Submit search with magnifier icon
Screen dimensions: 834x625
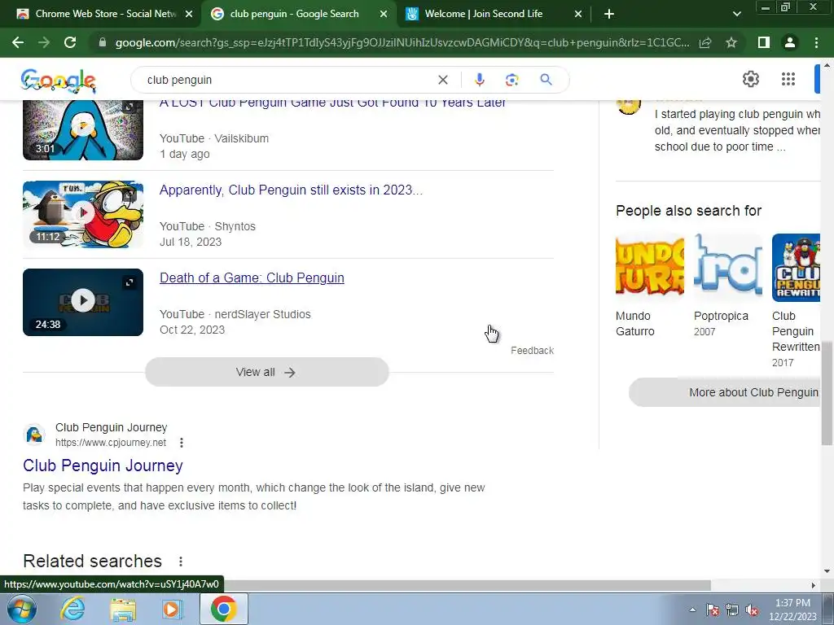[x=546, y=80]
